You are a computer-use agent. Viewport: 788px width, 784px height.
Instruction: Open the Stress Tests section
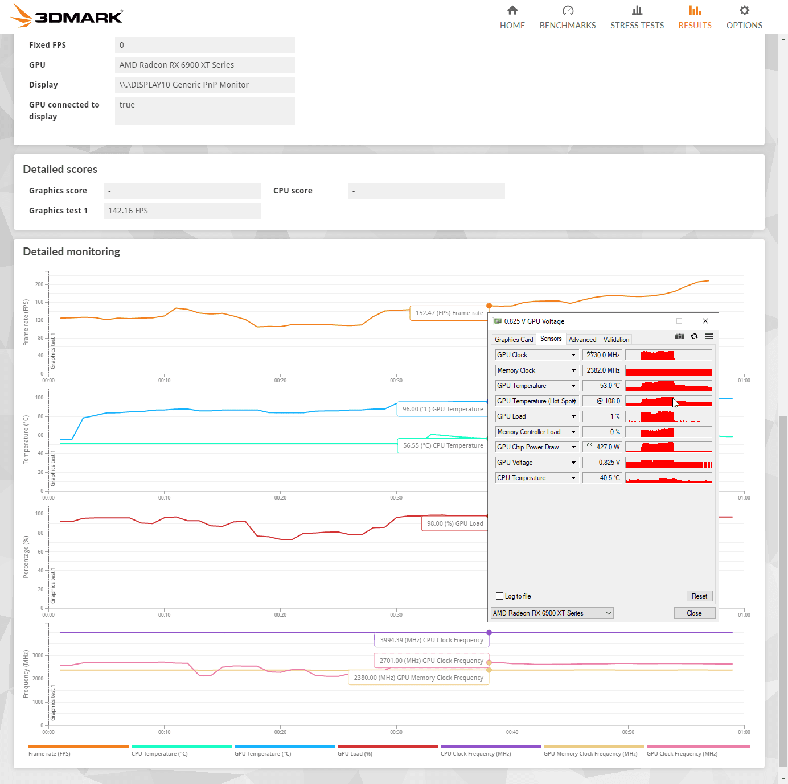637,17
